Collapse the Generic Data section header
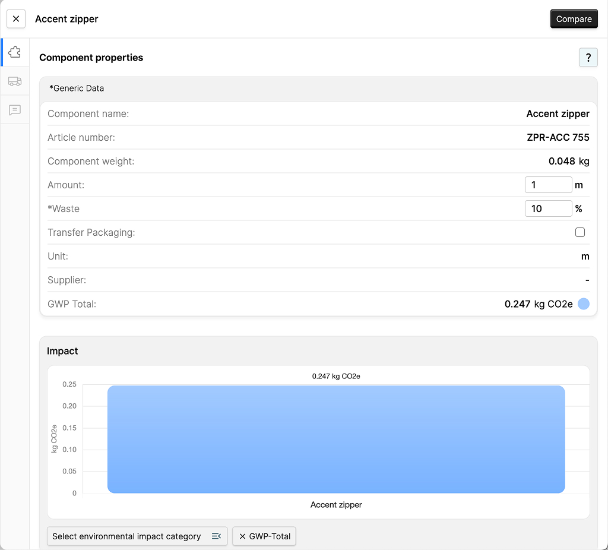 click(77, 88)
